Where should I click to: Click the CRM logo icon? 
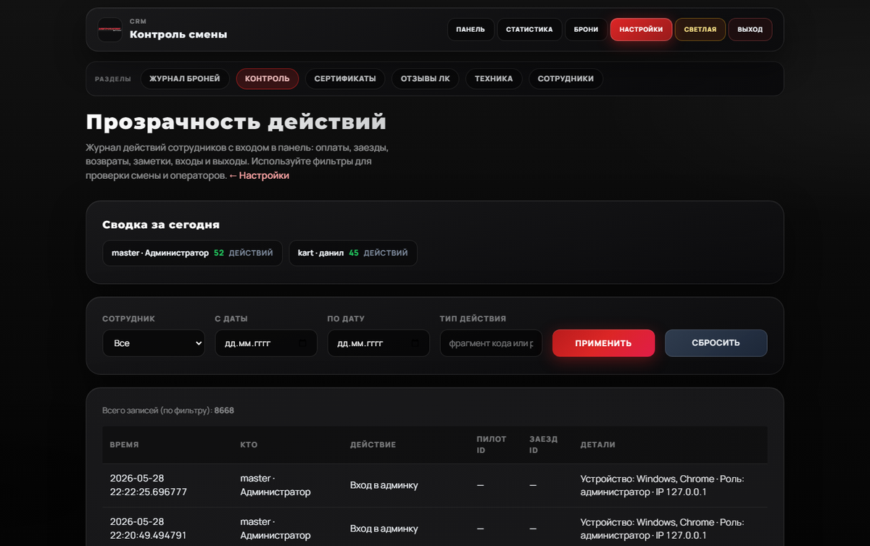pyautogui.click(x=110, y=30)
